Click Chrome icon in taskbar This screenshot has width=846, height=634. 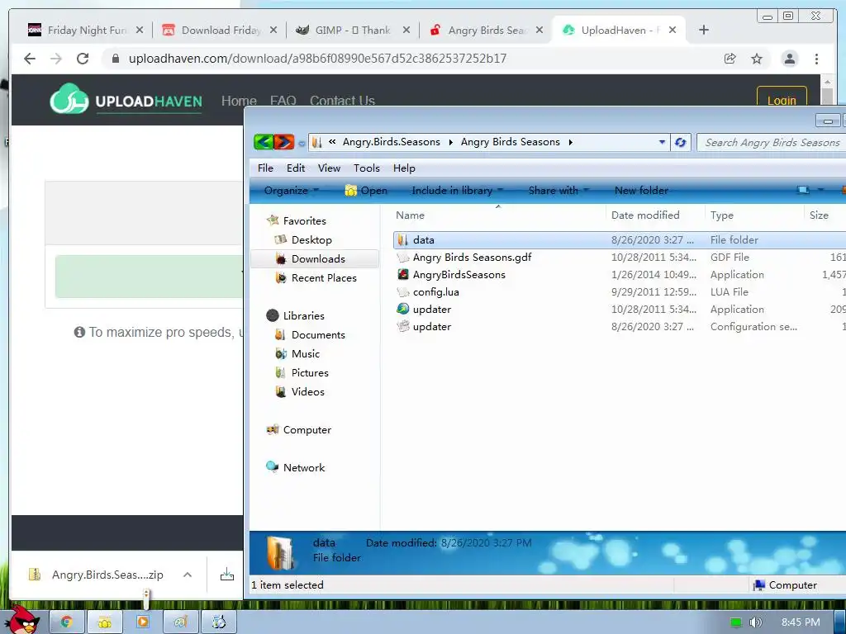pos(66,622)
